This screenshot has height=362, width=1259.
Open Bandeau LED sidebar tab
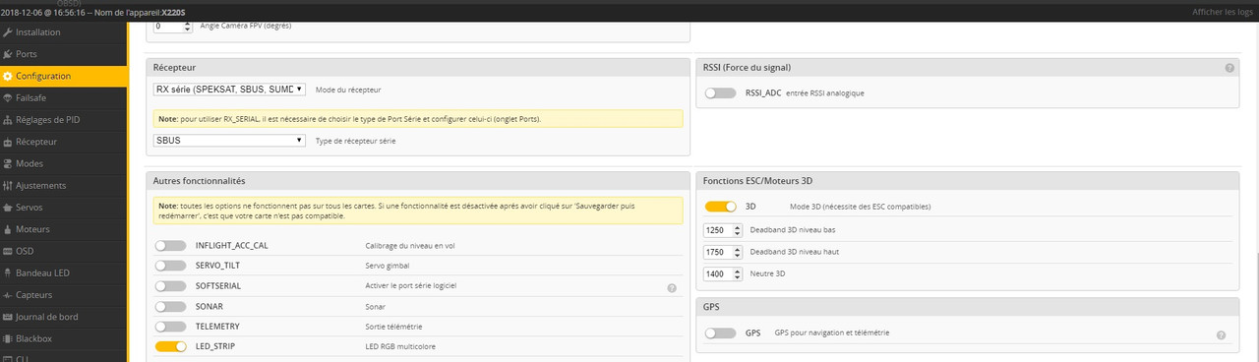click(64, 272)
